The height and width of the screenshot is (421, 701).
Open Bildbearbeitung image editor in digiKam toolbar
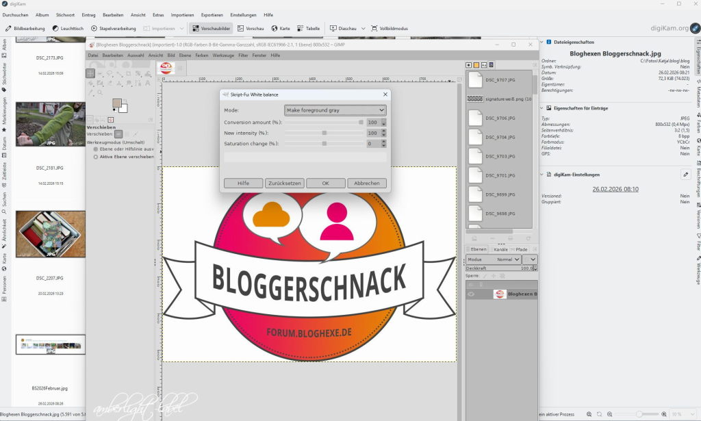coord(25,29)
